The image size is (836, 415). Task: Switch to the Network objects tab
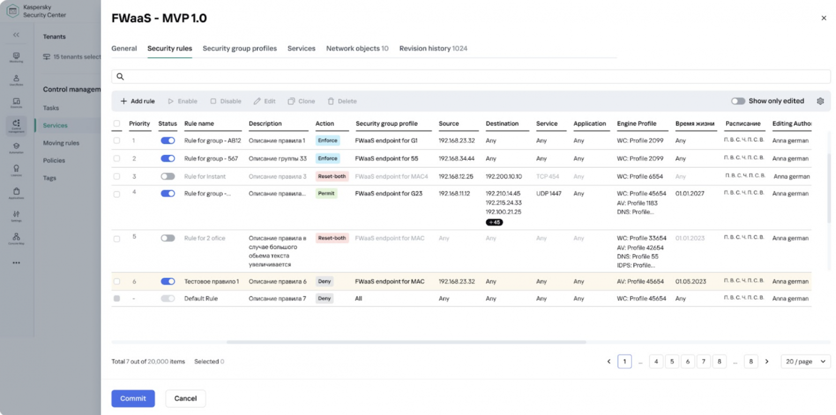(357, 49)
